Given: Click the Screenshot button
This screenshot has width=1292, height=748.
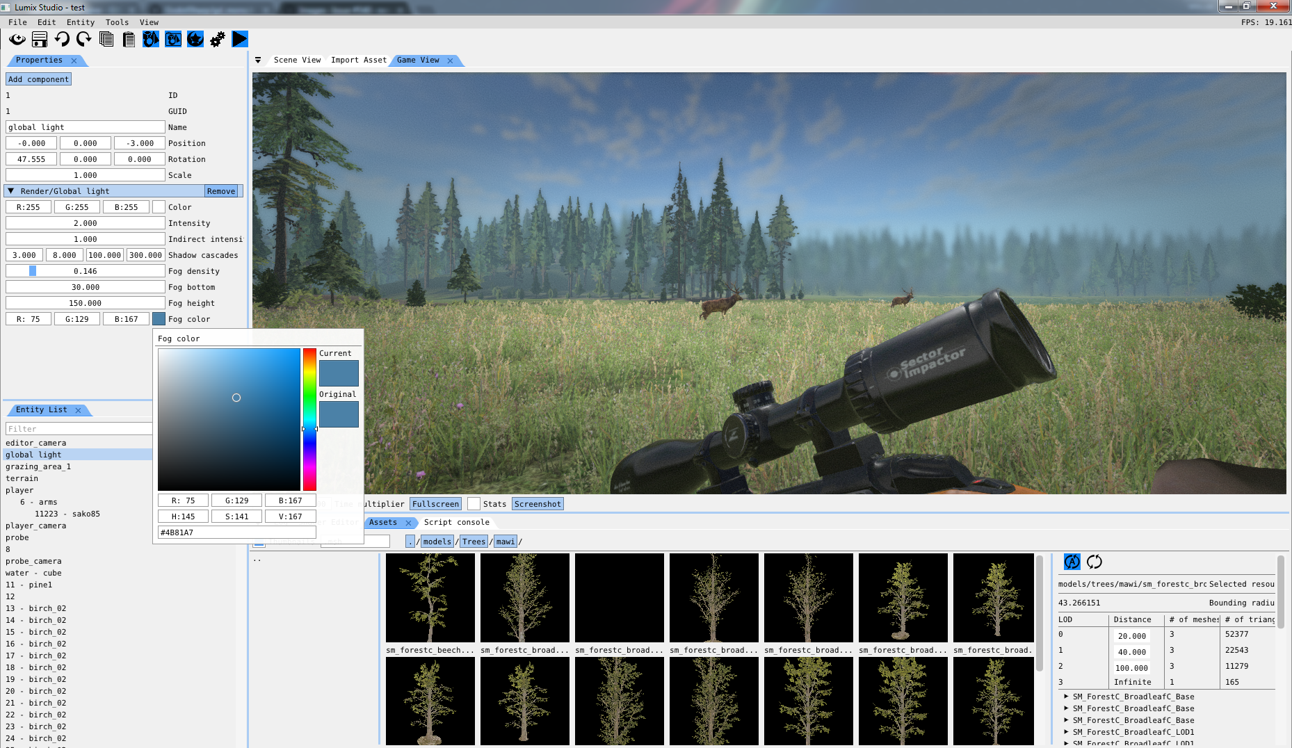Looking at the screenshot, I should tap(538, 504).
